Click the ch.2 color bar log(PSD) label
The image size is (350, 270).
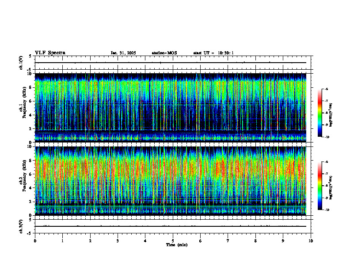point(331,187)
